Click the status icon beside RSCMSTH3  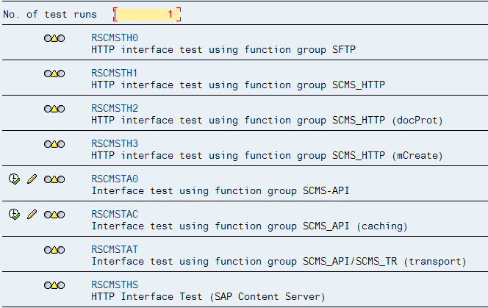(x=54, y=144)
